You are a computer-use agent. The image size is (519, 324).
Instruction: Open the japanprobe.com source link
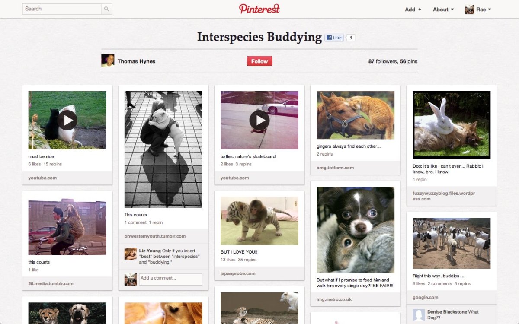(238, 273)
